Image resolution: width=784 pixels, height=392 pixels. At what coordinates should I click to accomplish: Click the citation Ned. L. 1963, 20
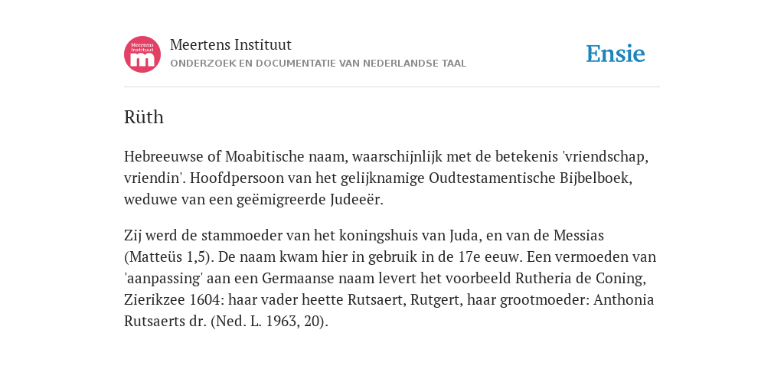[269, 321]
